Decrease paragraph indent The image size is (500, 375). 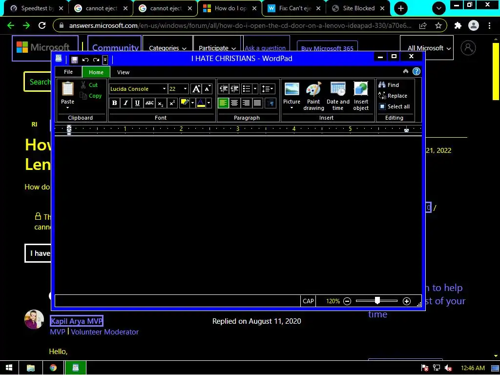224,89
